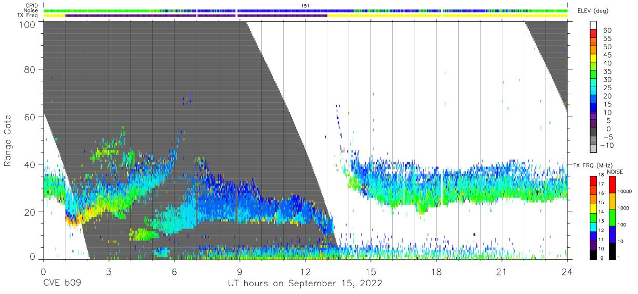Click the yellow segment of the TX FRQ color bar
This screenshot has height=294, width=638.
click(593, 209)
